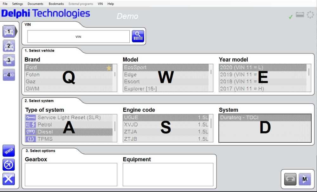Open the Settings menu

[17, 3]
